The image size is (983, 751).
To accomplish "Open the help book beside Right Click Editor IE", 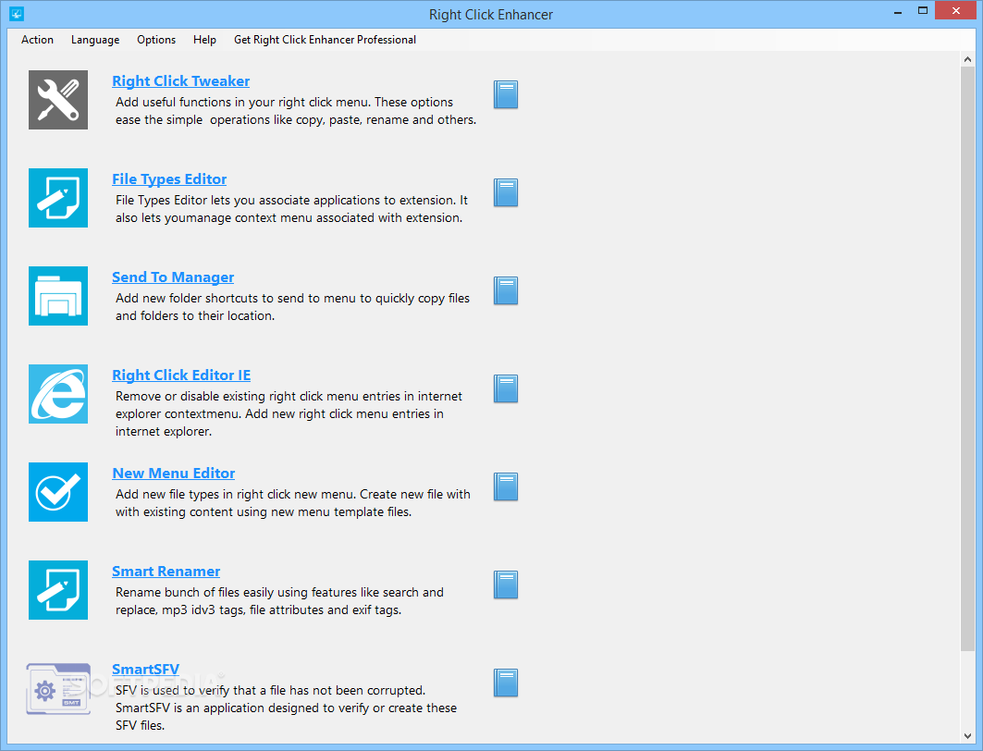I will click(x=505, y=388).
